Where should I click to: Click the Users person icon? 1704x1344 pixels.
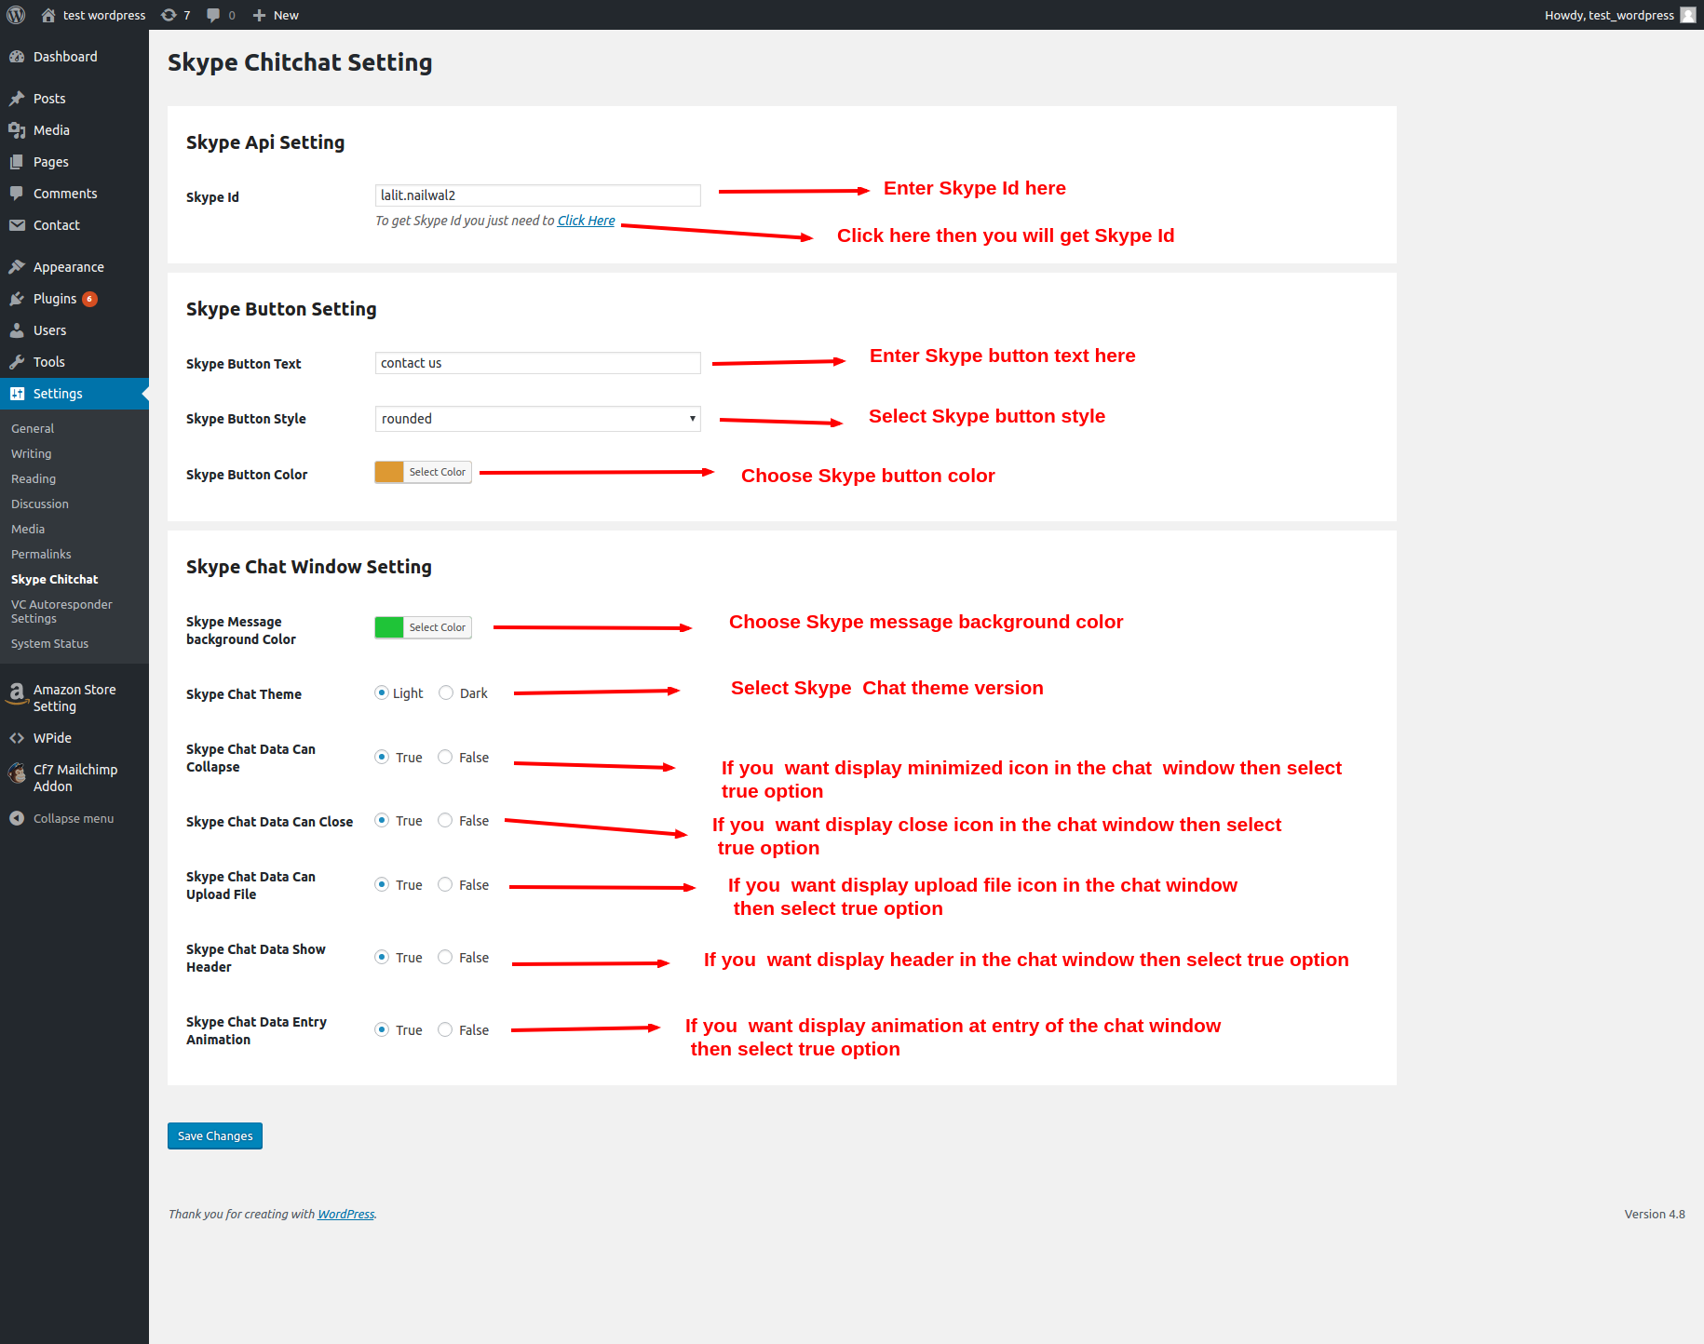click(17, 330)
